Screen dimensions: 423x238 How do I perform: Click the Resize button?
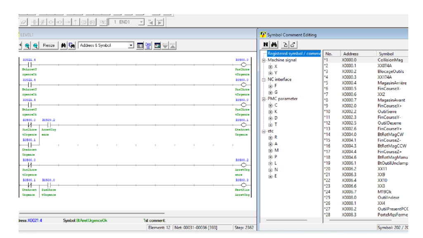pyautogui.click(x=49, y=45)
